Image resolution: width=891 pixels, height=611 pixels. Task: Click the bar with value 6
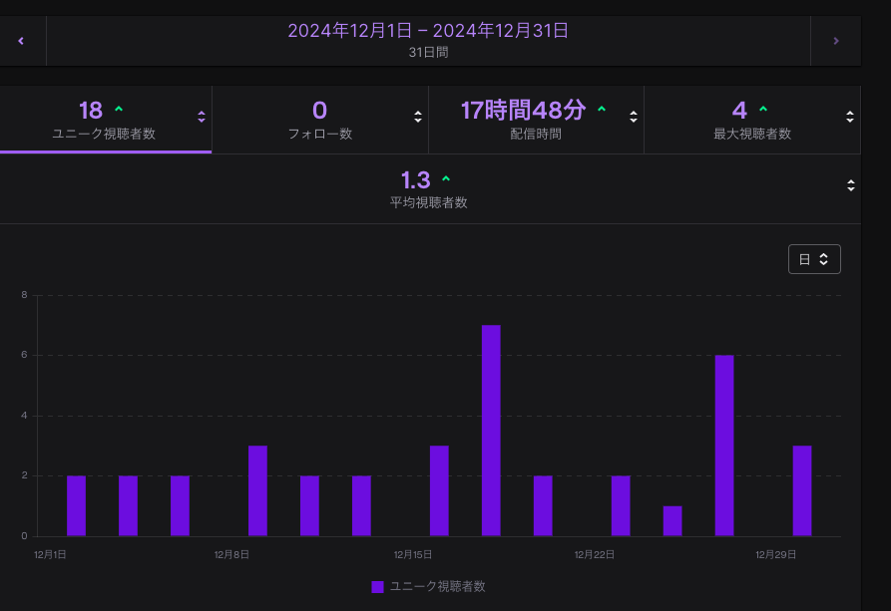(724, 446)
